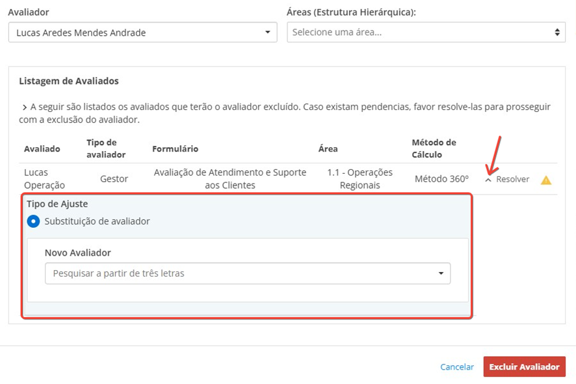Click the 'Lucas Operação' cell in the table
This screenshot has width=576, height=384.
point(44,179)
